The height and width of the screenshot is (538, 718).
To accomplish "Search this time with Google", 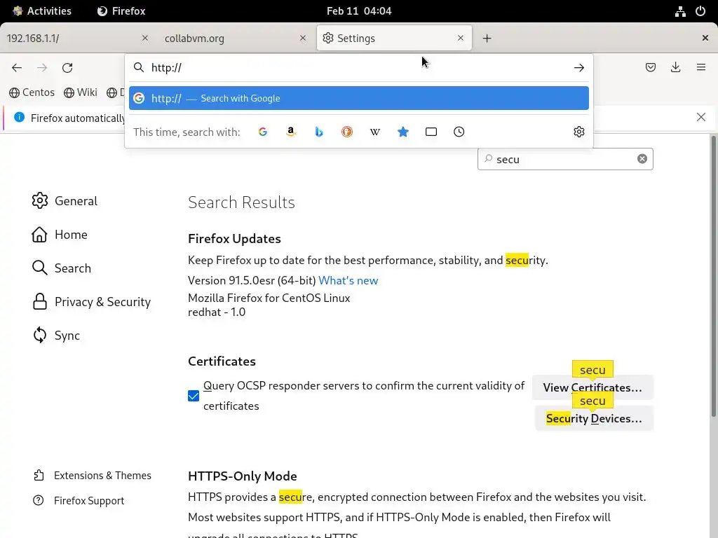I will (x=263, y=132).
